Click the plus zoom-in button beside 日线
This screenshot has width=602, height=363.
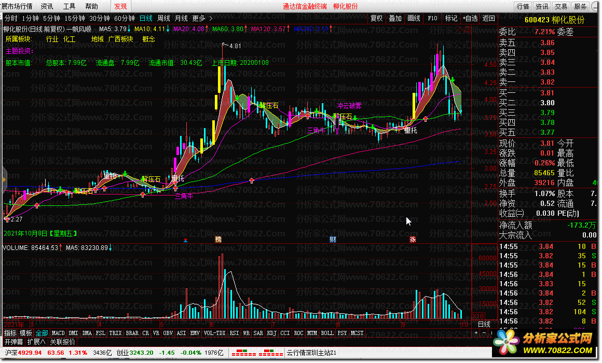[x=476, y=333]
